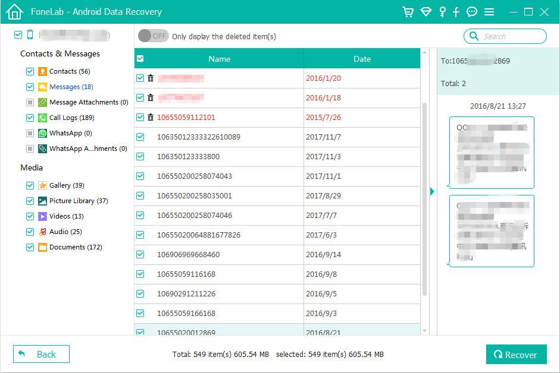The width and height of the screenshot is (560, 373).
Task: Open the hamburger menu icon
Action: [489, 12]
